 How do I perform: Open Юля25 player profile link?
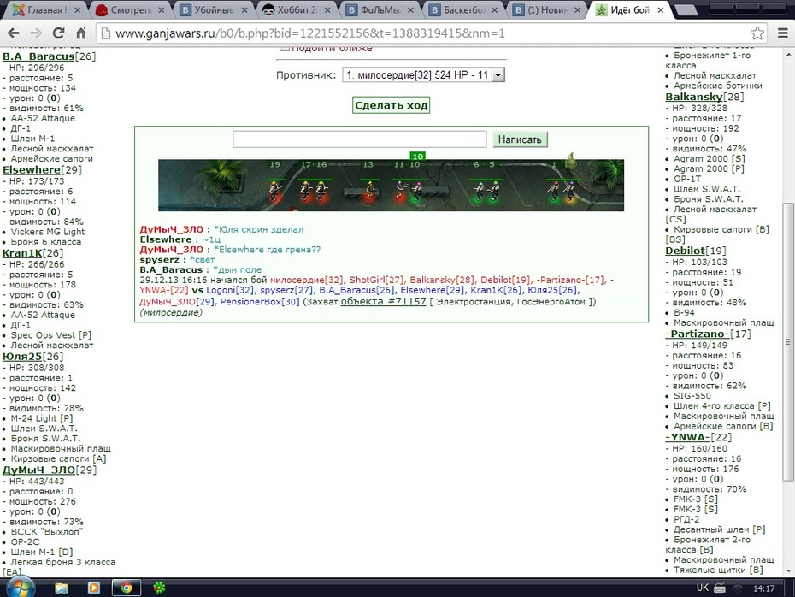pos(22,357)
